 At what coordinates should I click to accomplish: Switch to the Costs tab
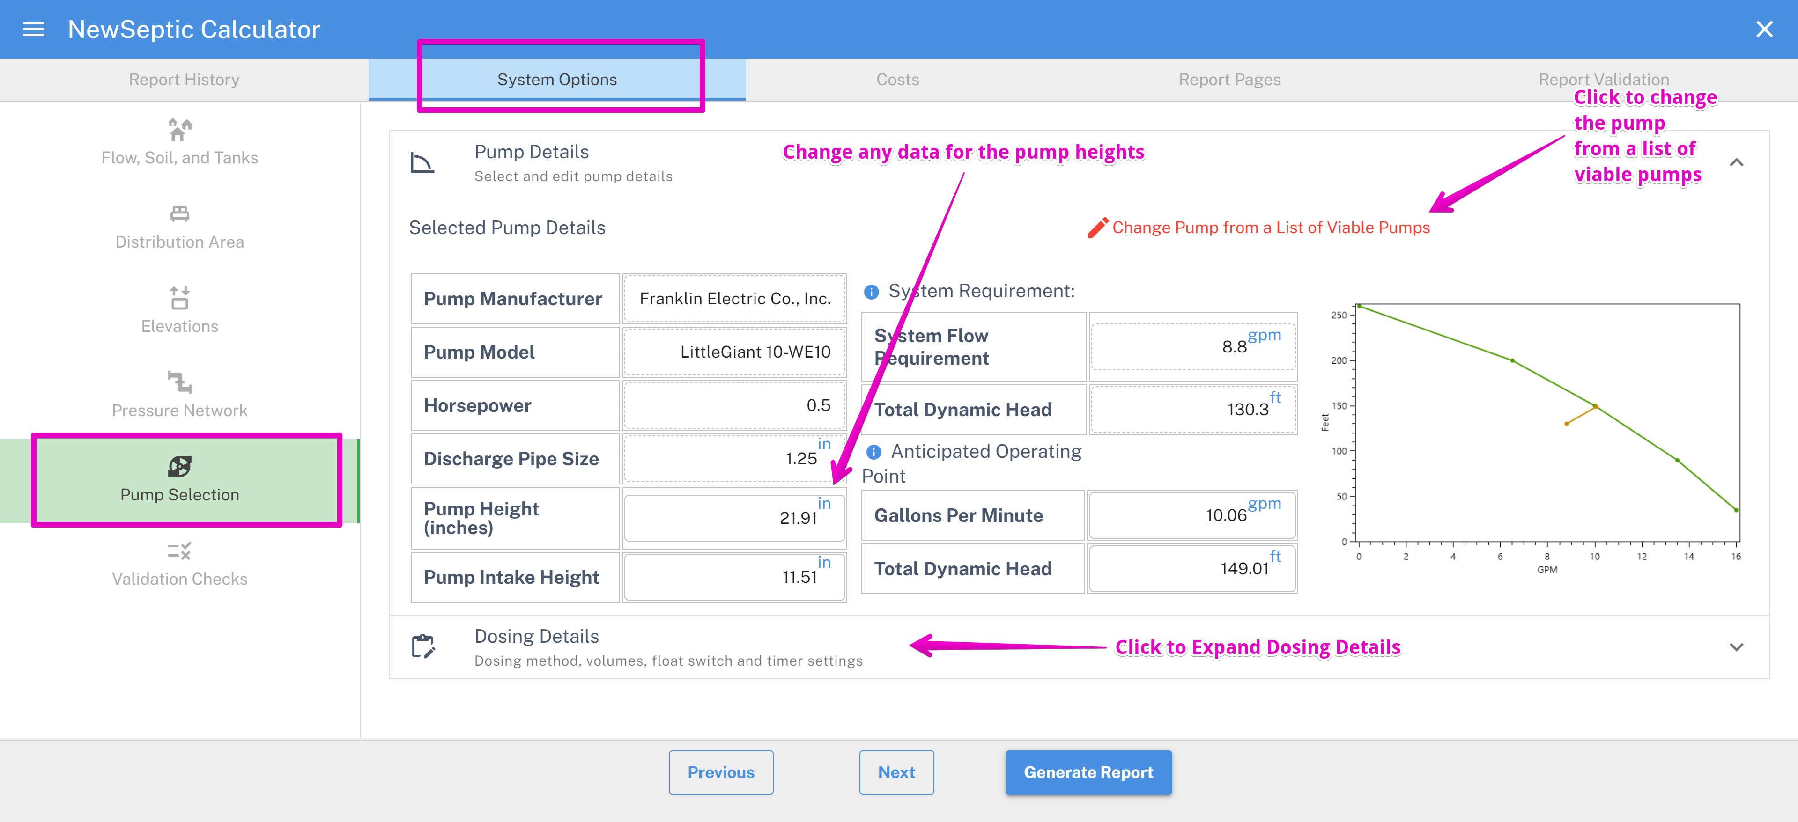899,79
